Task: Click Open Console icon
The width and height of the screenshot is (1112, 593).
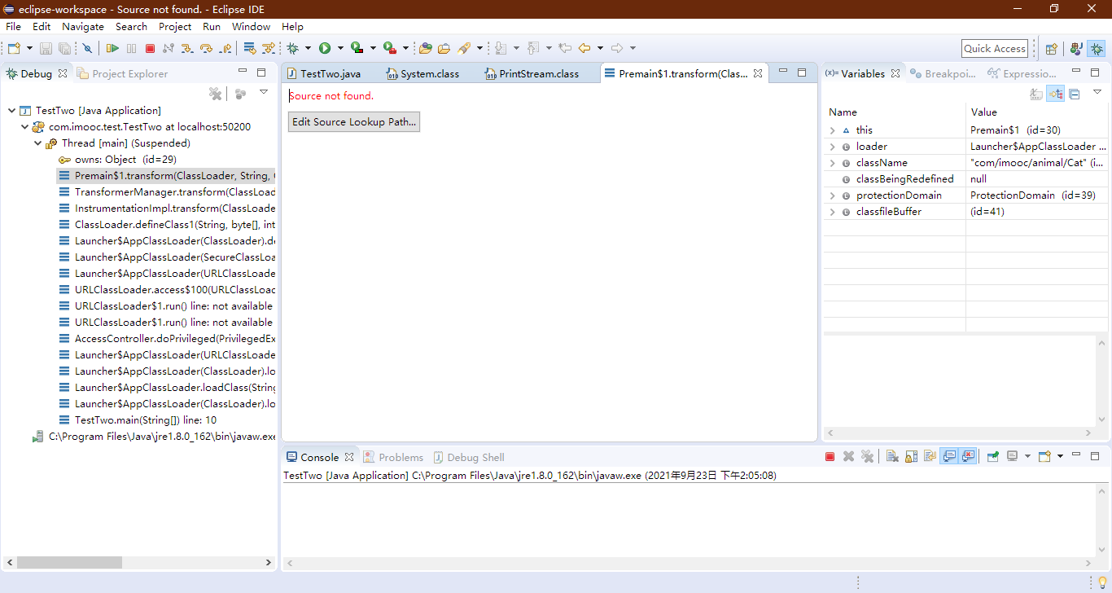Action: 1044,457
